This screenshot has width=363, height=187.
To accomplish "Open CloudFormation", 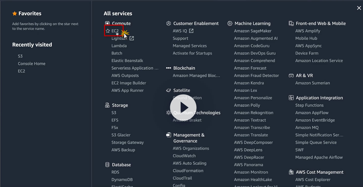I will click(x=188, y=171).
